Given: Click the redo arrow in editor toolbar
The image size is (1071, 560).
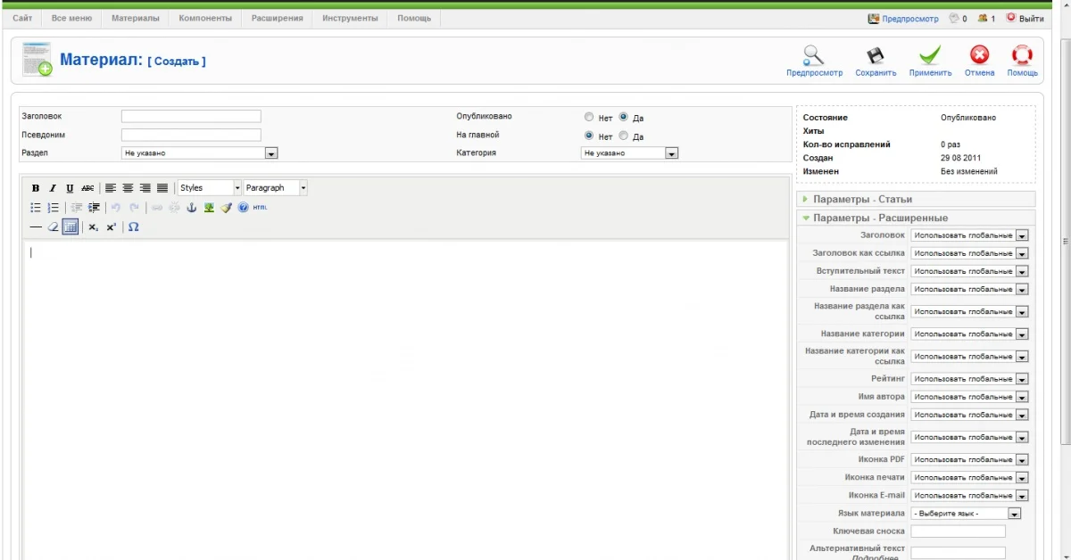Looking at the screenshot, I should [135, 208].
